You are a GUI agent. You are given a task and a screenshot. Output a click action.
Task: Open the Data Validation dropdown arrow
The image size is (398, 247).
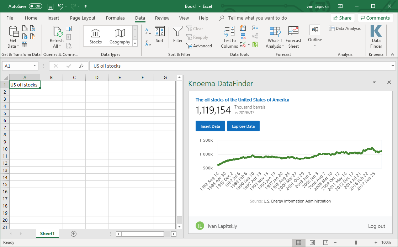249,45
